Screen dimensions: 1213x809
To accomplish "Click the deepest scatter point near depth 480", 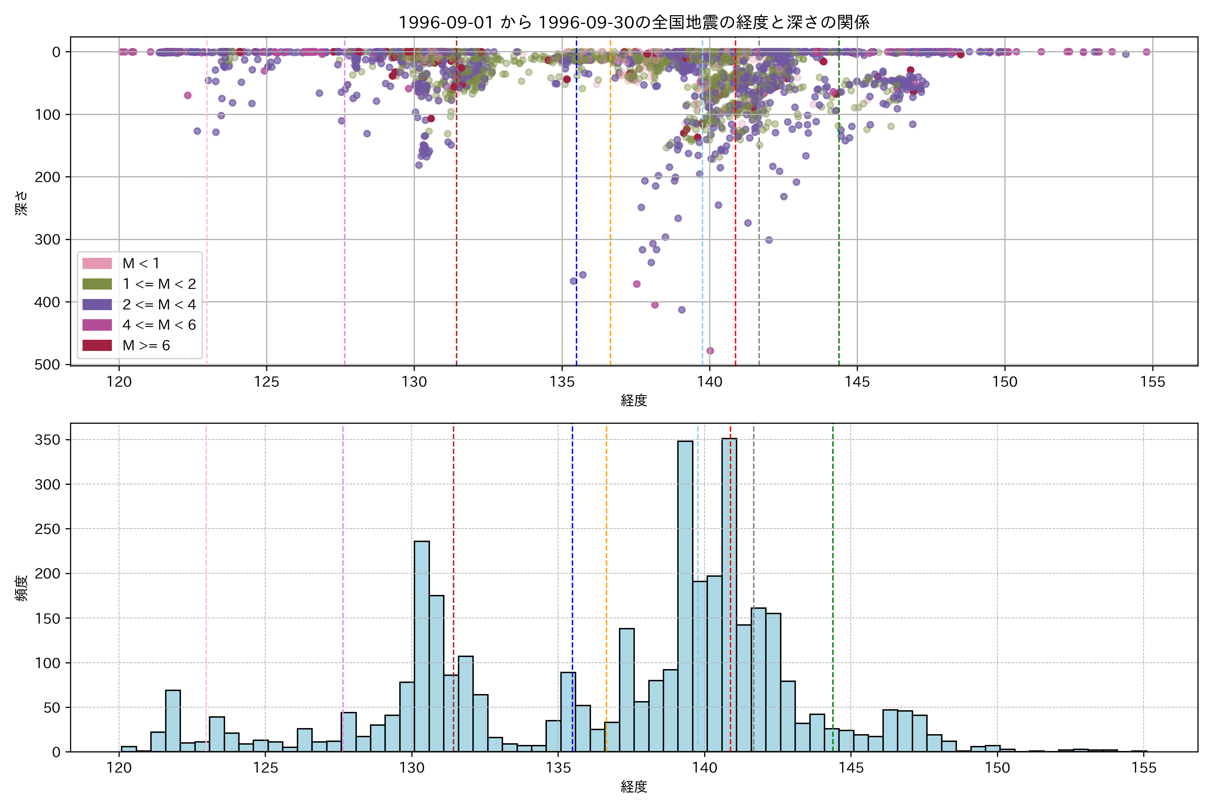I will click(x=710, y=351).
